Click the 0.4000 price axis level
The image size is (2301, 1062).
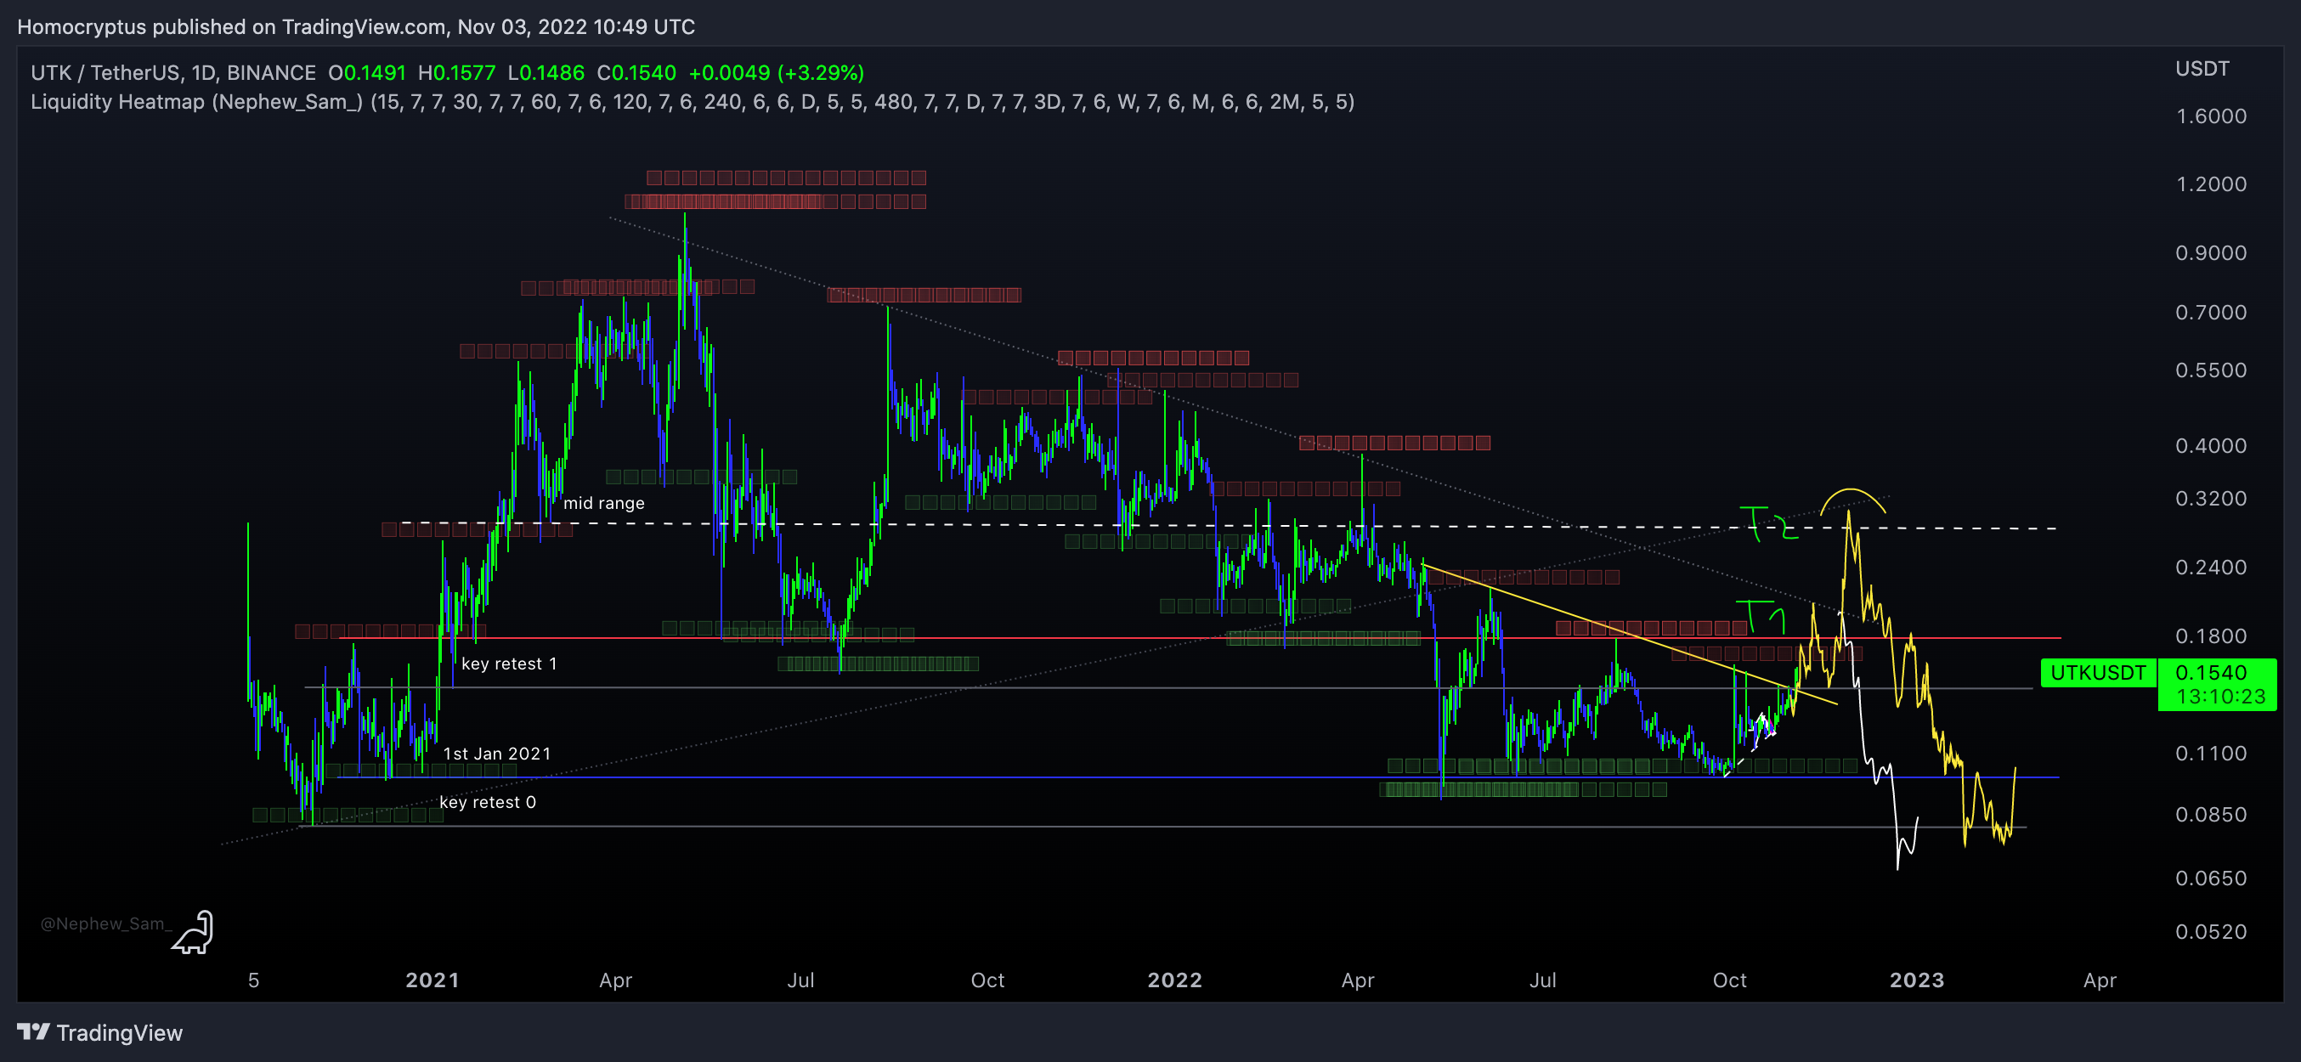tap(2211, 446)
